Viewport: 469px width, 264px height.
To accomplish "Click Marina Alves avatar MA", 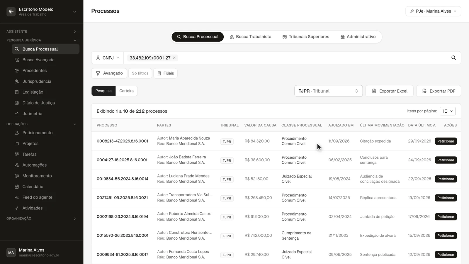I will [x=11, y=253].
